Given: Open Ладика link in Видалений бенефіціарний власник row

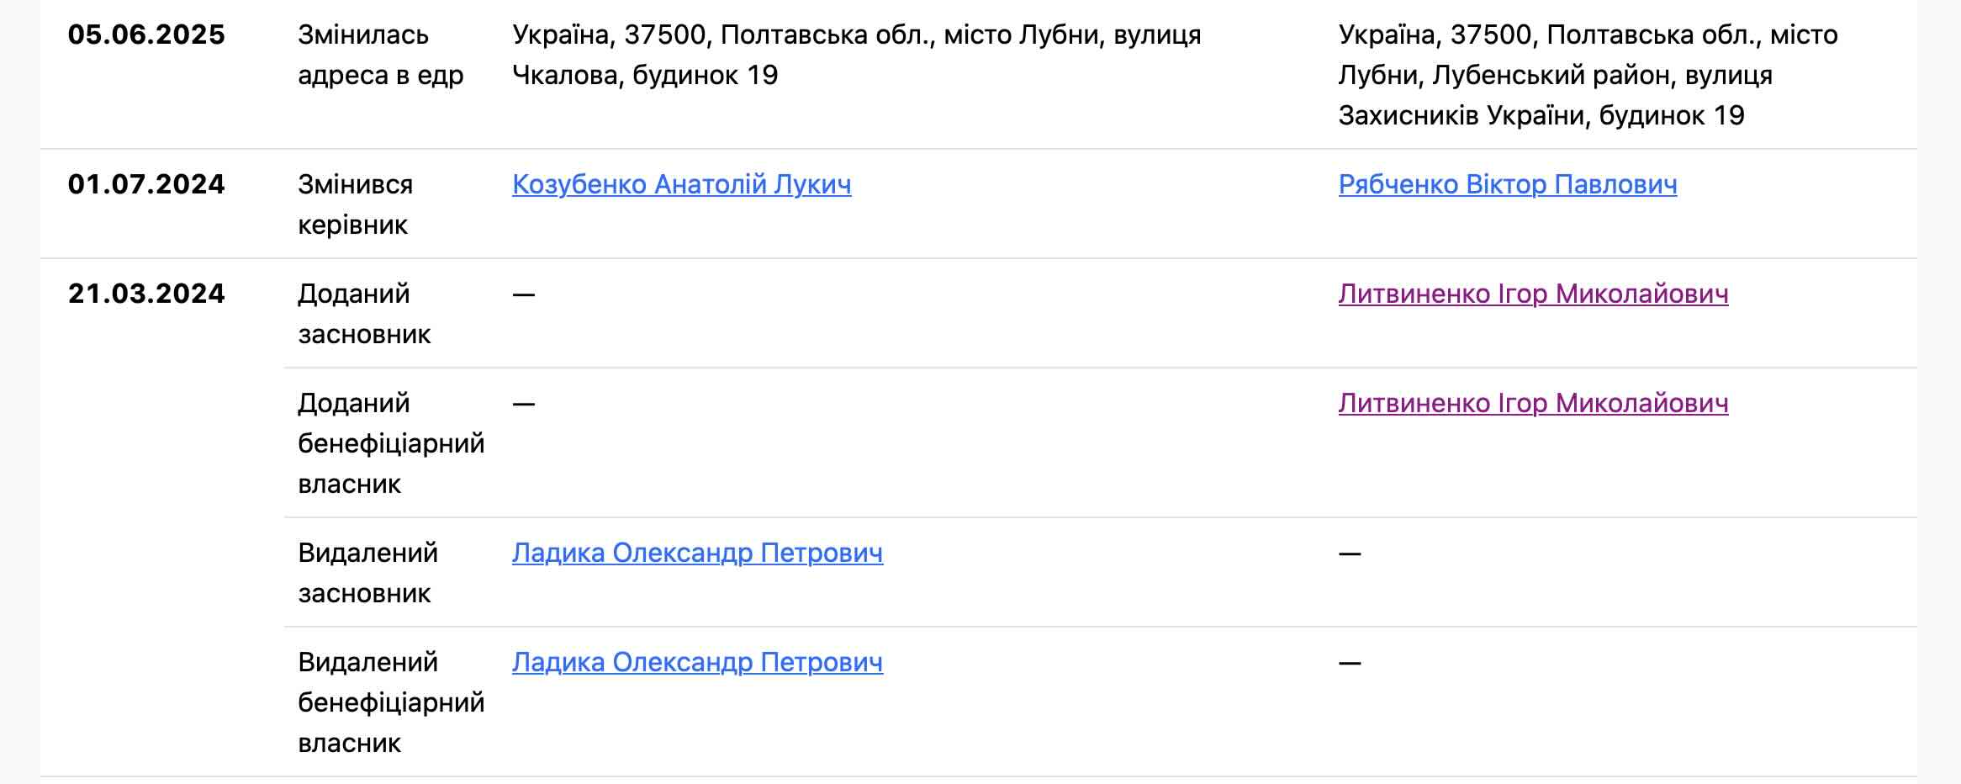Looking at the screenshot, I should 697,662.
